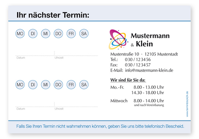The image size is (199, 139).
Task: Select the MO circle in the second appointment row
Action: [x=20, y=85]
